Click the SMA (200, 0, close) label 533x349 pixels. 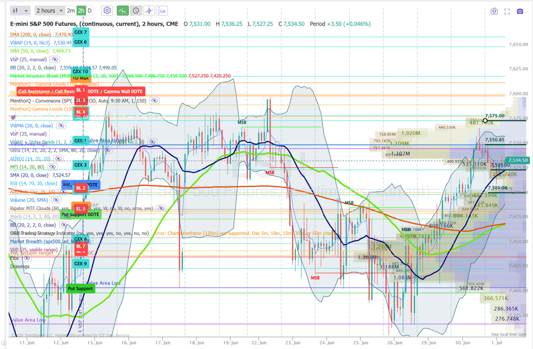point(30,35)
